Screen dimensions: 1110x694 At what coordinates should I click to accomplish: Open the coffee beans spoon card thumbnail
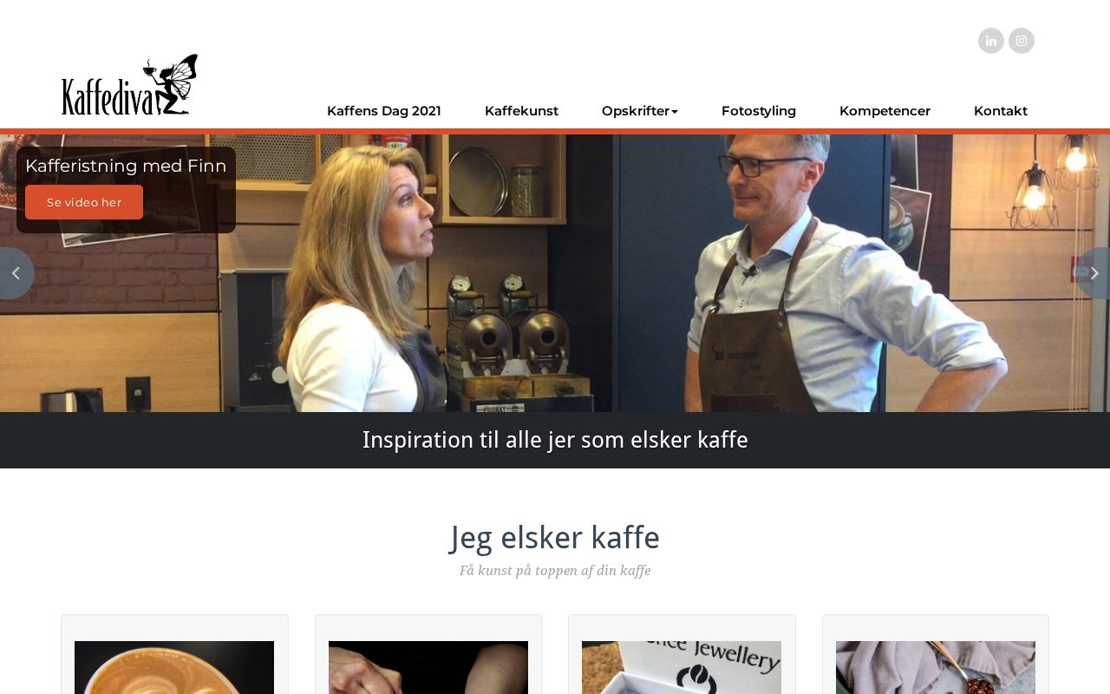pyautogui.click(x=936, y=667)
